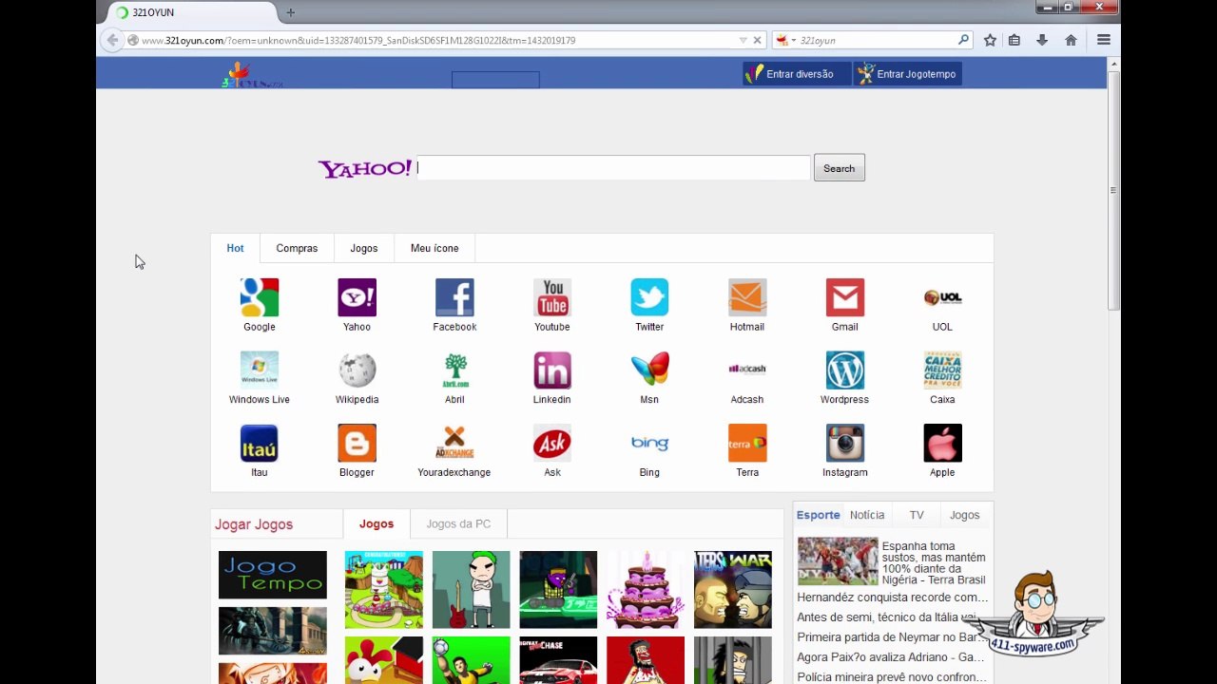Select the Twitter bird icon
This screenshot has width=1217, height=684.
[649, 297]
